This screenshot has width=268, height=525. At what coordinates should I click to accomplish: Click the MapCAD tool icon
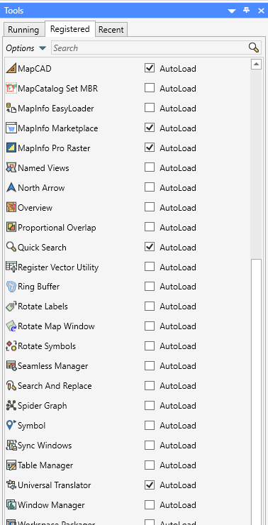click(x=11, y=69)
